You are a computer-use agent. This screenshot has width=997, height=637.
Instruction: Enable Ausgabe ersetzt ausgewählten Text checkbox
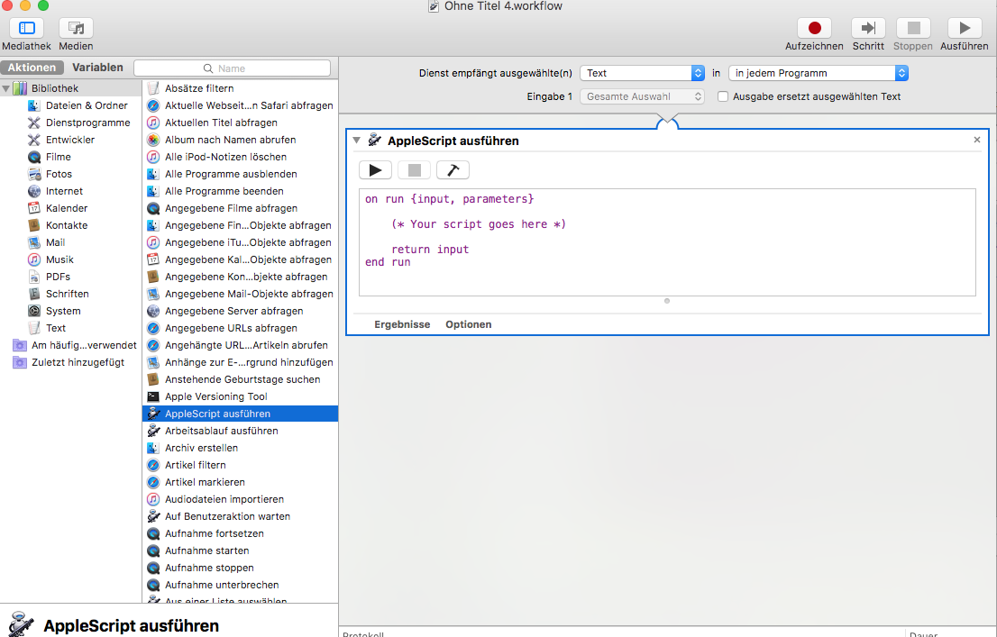click(x=723, y=96)
